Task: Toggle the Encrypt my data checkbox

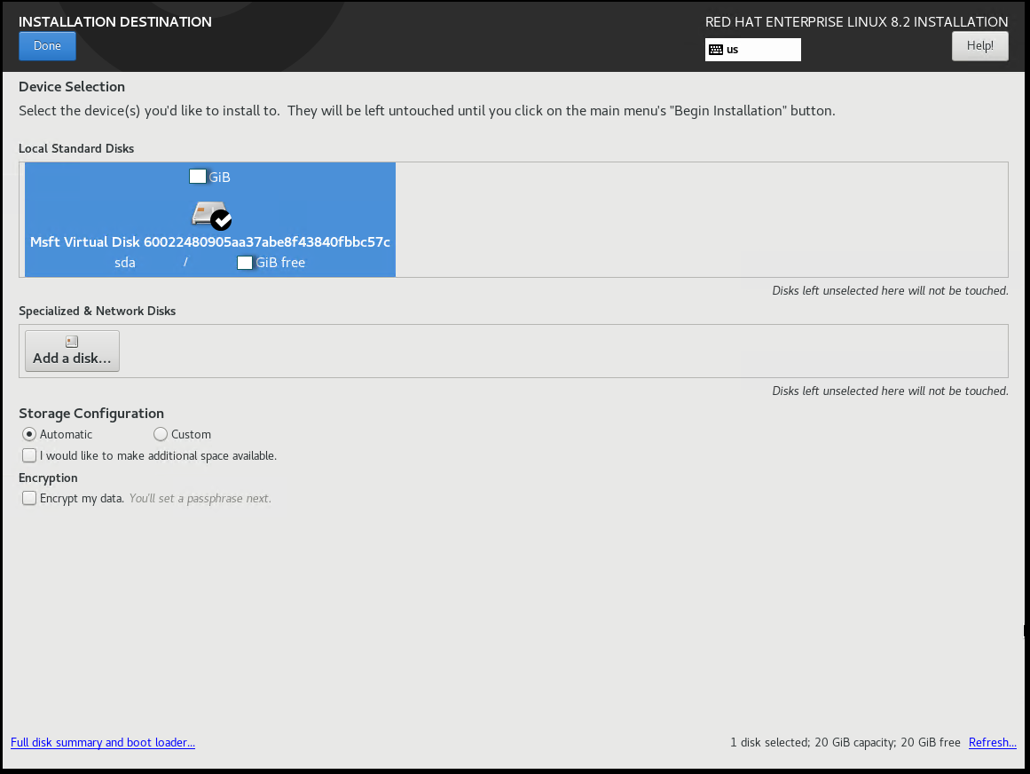Action: (29, 498)
